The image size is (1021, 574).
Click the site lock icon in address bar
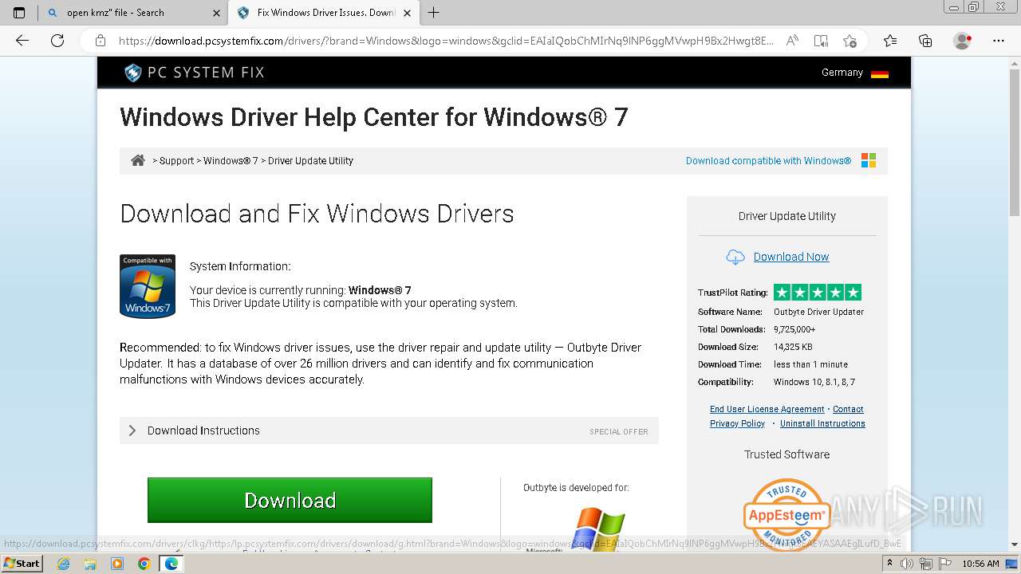101,41
